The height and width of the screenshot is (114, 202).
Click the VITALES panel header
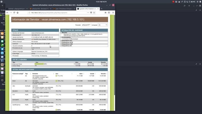pos(35,30)
